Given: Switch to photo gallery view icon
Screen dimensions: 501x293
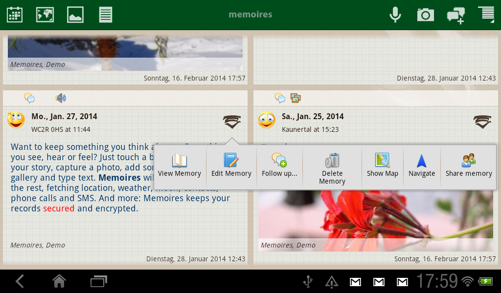Looking at the screenshot, I should point(75,15).
